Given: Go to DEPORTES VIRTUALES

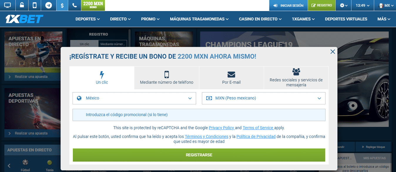Looking at the screenshot, I should 346,19.
